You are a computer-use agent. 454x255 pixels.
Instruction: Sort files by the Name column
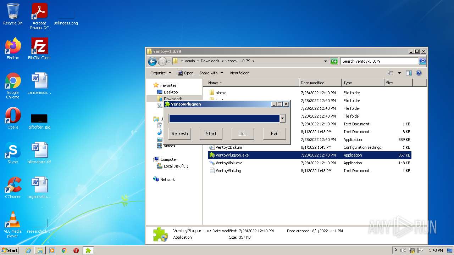tap(251, 83)
